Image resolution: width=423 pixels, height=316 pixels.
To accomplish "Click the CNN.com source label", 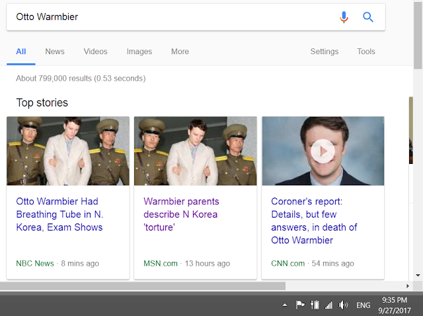I will coord(288,263).
